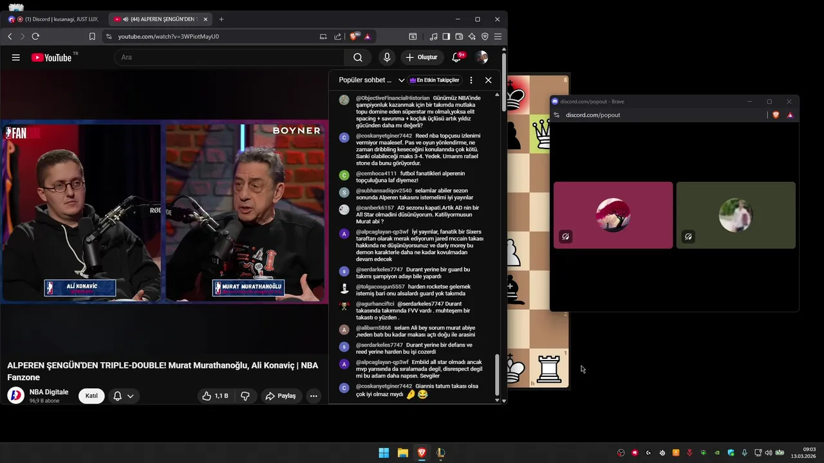Image resolution: width=824 pixels, height=463 pixels.
Task: Click the Katıl join button
Action: 91,396
